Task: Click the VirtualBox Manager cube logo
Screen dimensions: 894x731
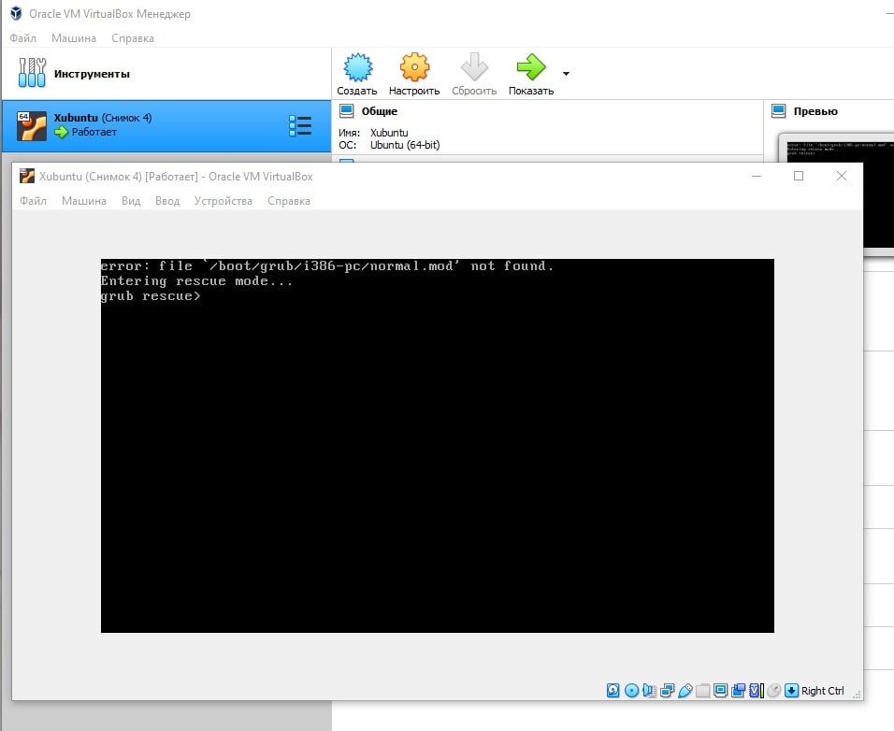Action: [x=16, y=13]
